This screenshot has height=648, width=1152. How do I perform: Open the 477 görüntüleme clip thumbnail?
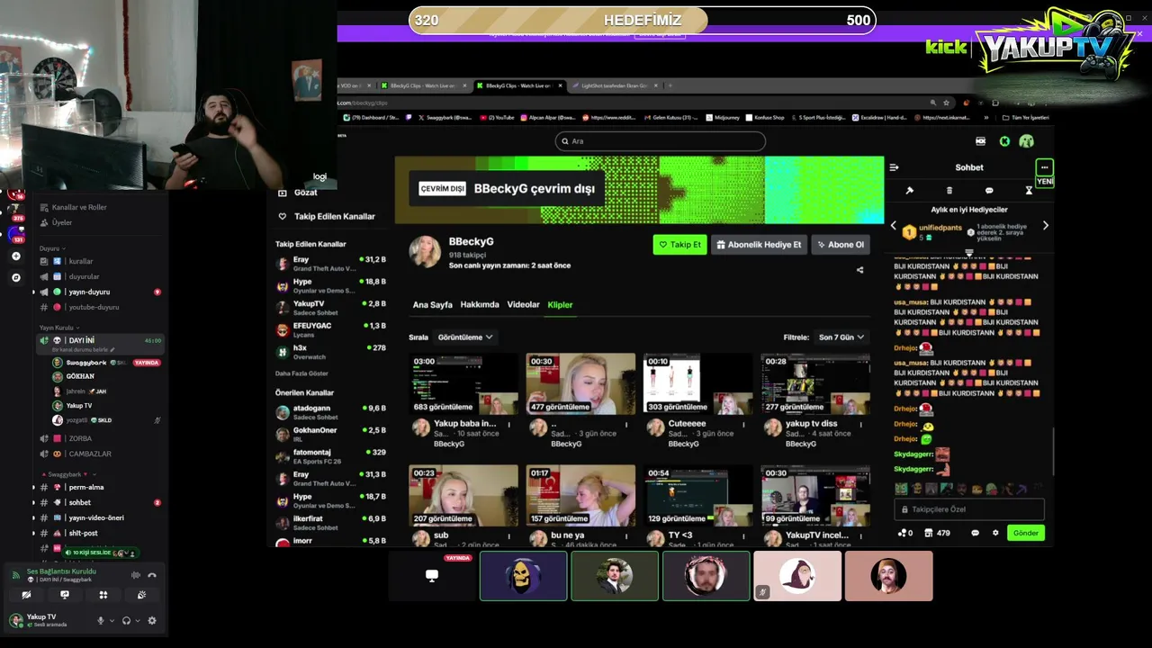(580, 383)
